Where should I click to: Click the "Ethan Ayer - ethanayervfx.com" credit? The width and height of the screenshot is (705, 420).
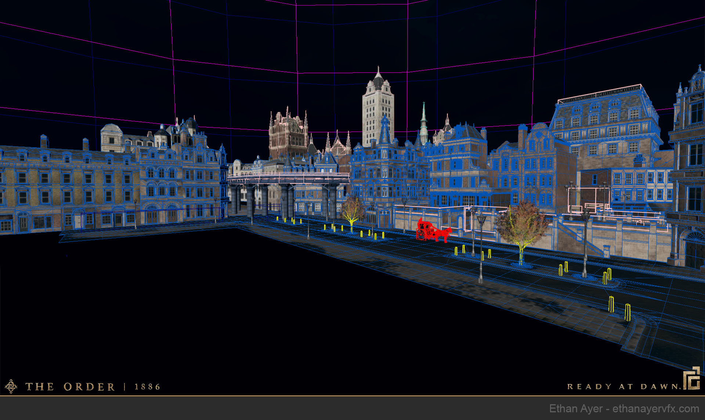624,409
